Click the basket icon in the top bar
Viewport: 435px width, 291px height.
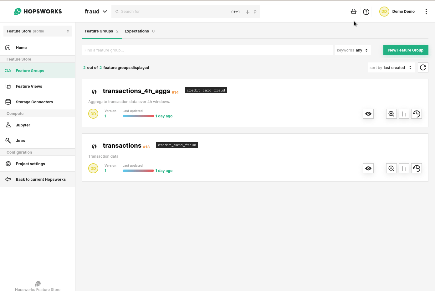pos(353,12)
